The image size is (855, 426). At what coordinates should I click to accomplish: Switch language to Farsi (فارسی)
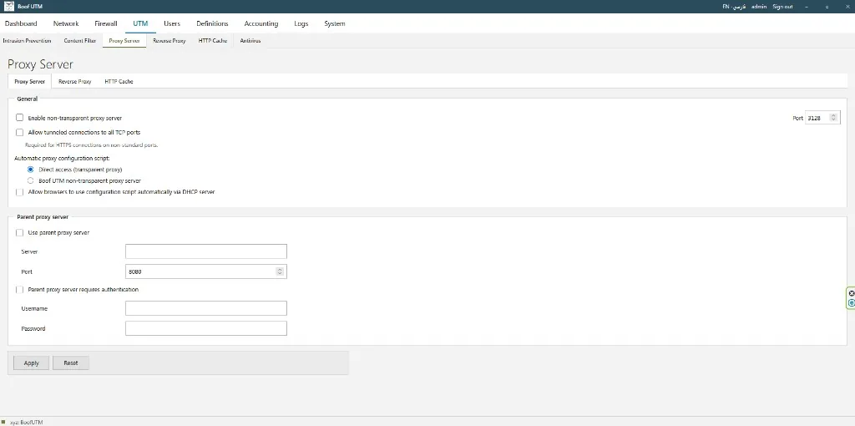click(x=740, y=7)
